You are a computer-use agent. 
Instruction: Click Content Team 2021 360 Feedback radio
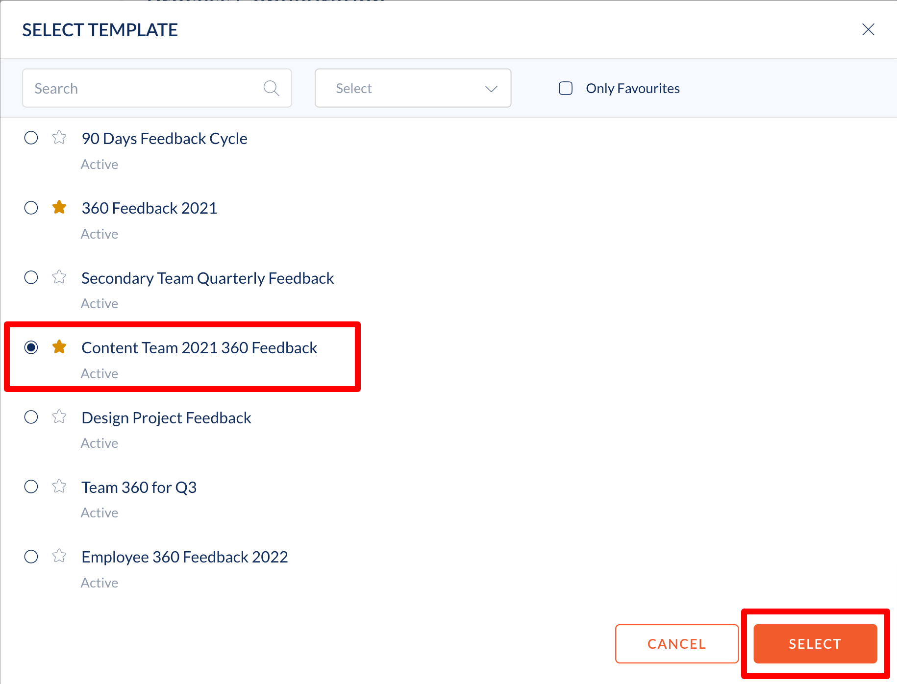31,347
